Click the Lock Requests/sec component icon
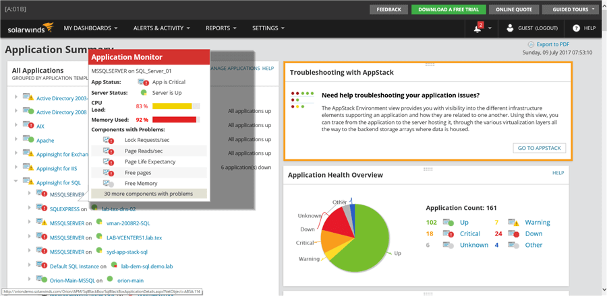This screenshot has height=296, width=607. pos(109,140)
